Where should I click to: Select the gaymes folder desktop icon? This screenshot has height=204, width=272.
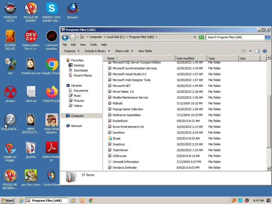tap(31, 150)
